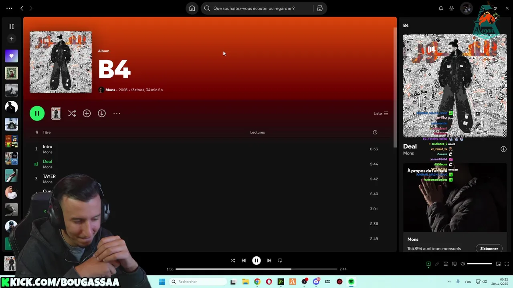
Task: Open the notifications bell
Action: [x=441, y=8]
